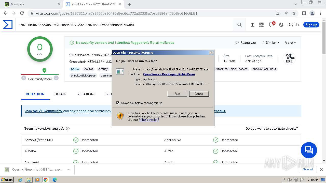The width and height of the screenshot is (326, 183).
Task: Click the Sign in link
Action: click(x=294, y=25)
